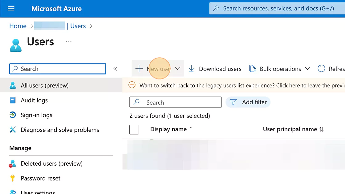This screenshot has height=194, width=345.
Task: Open Diagnose and solve problems
Action: (x=60, y=130)
